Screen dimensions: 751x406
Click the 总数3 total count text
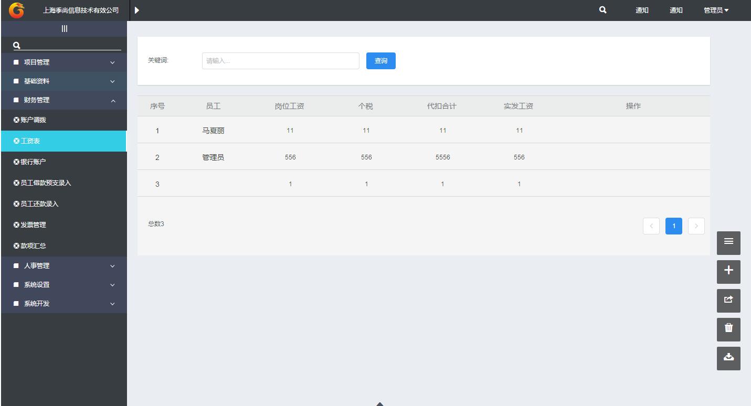coord(156,224)
